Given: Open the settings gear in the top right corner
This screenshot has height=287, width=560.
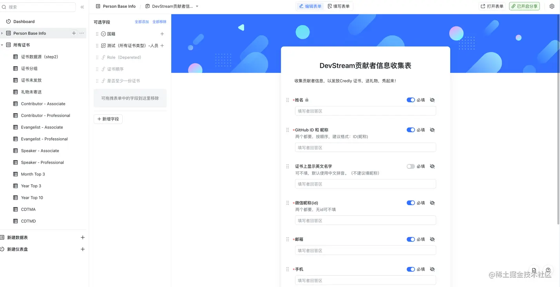Looking at the screenshot, I should pyautogui.click(x=552, y=6).
